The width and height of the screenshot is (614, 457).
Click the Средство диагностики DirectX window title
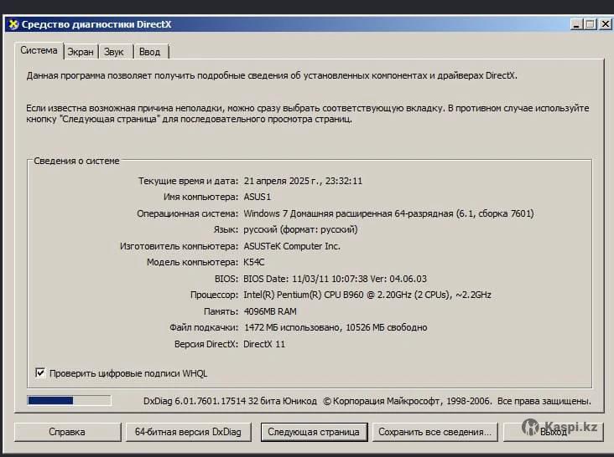(96, 24)
